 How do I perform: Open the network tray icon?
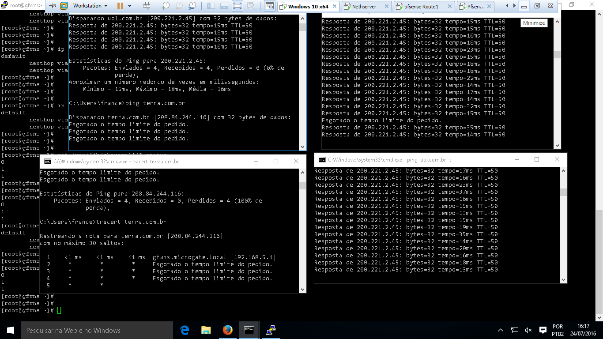point(515,330)
